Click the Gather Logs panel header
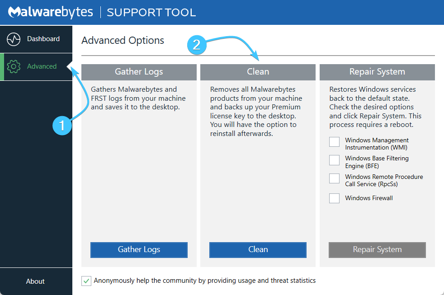The width and height of the screenshot is (444, 295). point(139,72)
